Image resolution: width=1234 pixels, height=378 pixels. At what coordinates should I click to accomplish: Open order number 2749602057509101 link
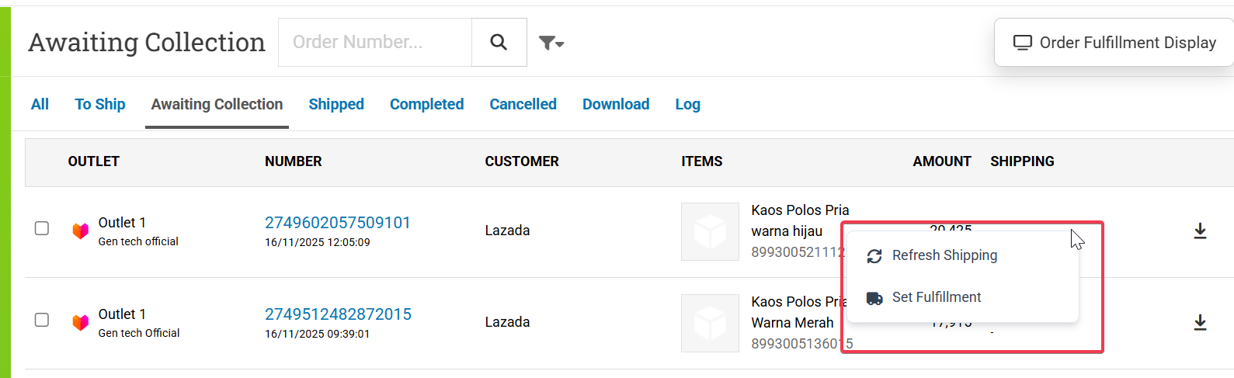(x=338, y=223)
